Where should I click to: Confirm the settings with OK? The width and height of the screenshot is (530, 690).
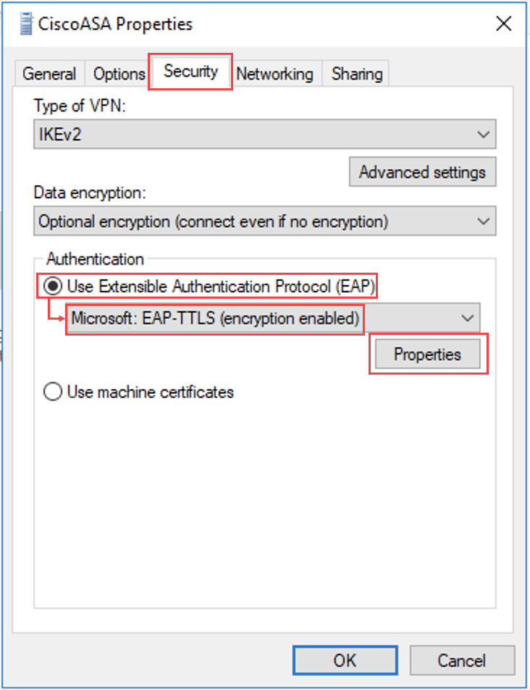point(345,660)
